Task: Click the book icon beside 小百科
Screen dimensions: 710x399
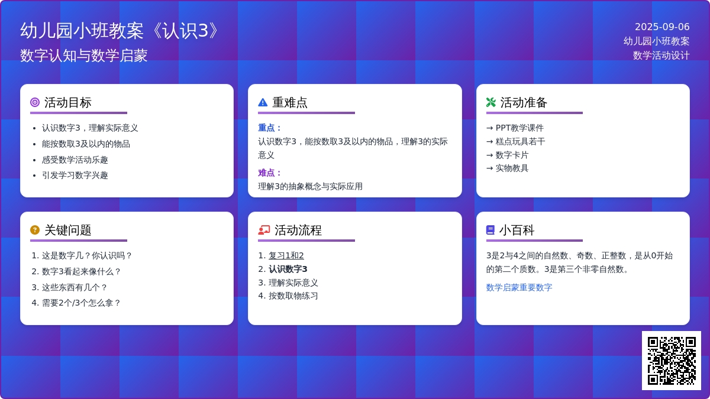Action: [490, 230]
